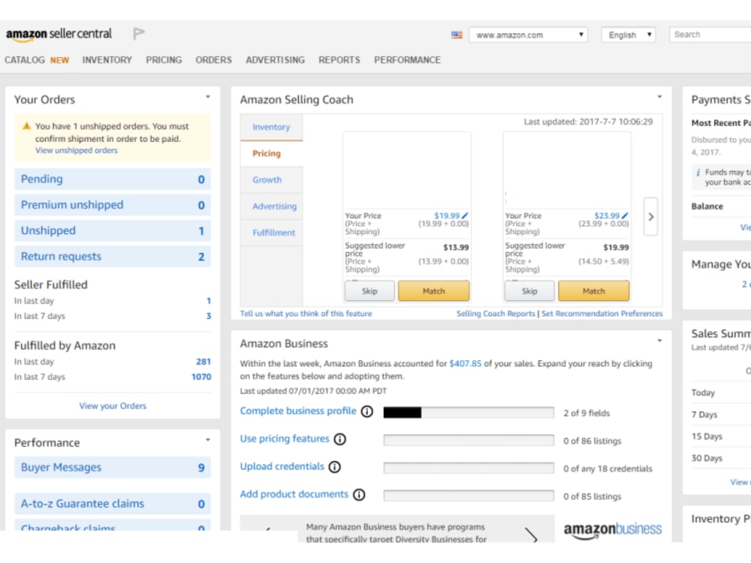The width and height of the screenshot is (751, 563).
Task: Open the Return requests row
Action: 113,257
